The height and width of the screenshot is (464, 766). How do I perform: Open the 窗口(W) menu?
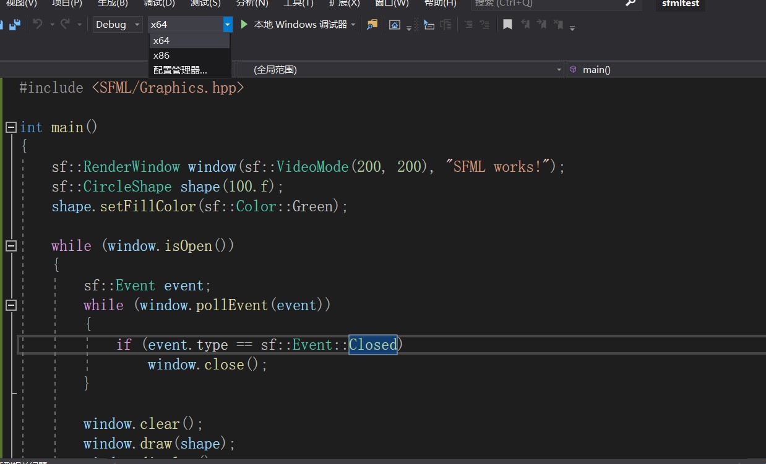pyautogui.click(x=392, y=3)
